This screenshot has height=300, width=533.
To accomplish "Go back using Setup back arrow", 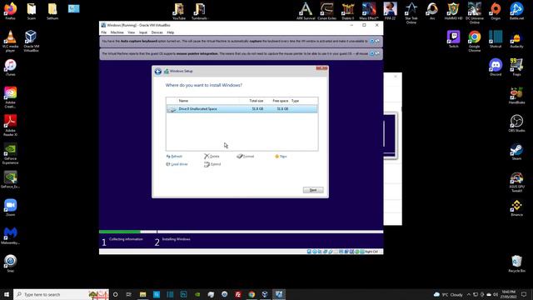I will pos(157,72).
